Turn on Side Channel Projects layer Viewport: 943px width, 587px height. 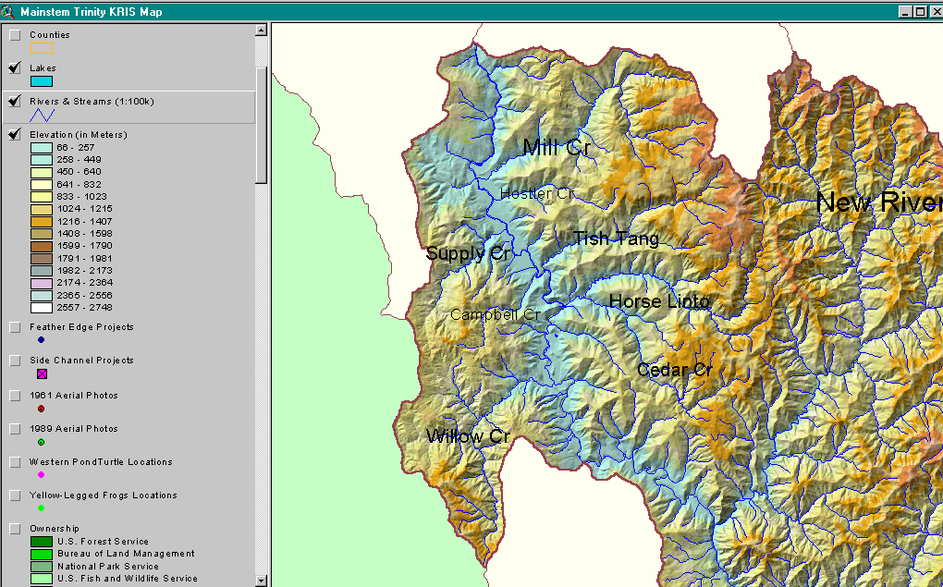click(x=15, y=361)
